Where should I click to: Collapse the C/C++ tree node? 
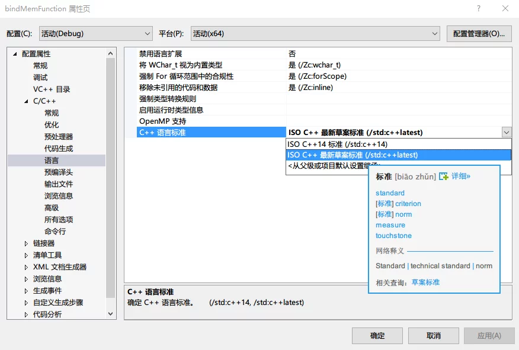point(26,101)
